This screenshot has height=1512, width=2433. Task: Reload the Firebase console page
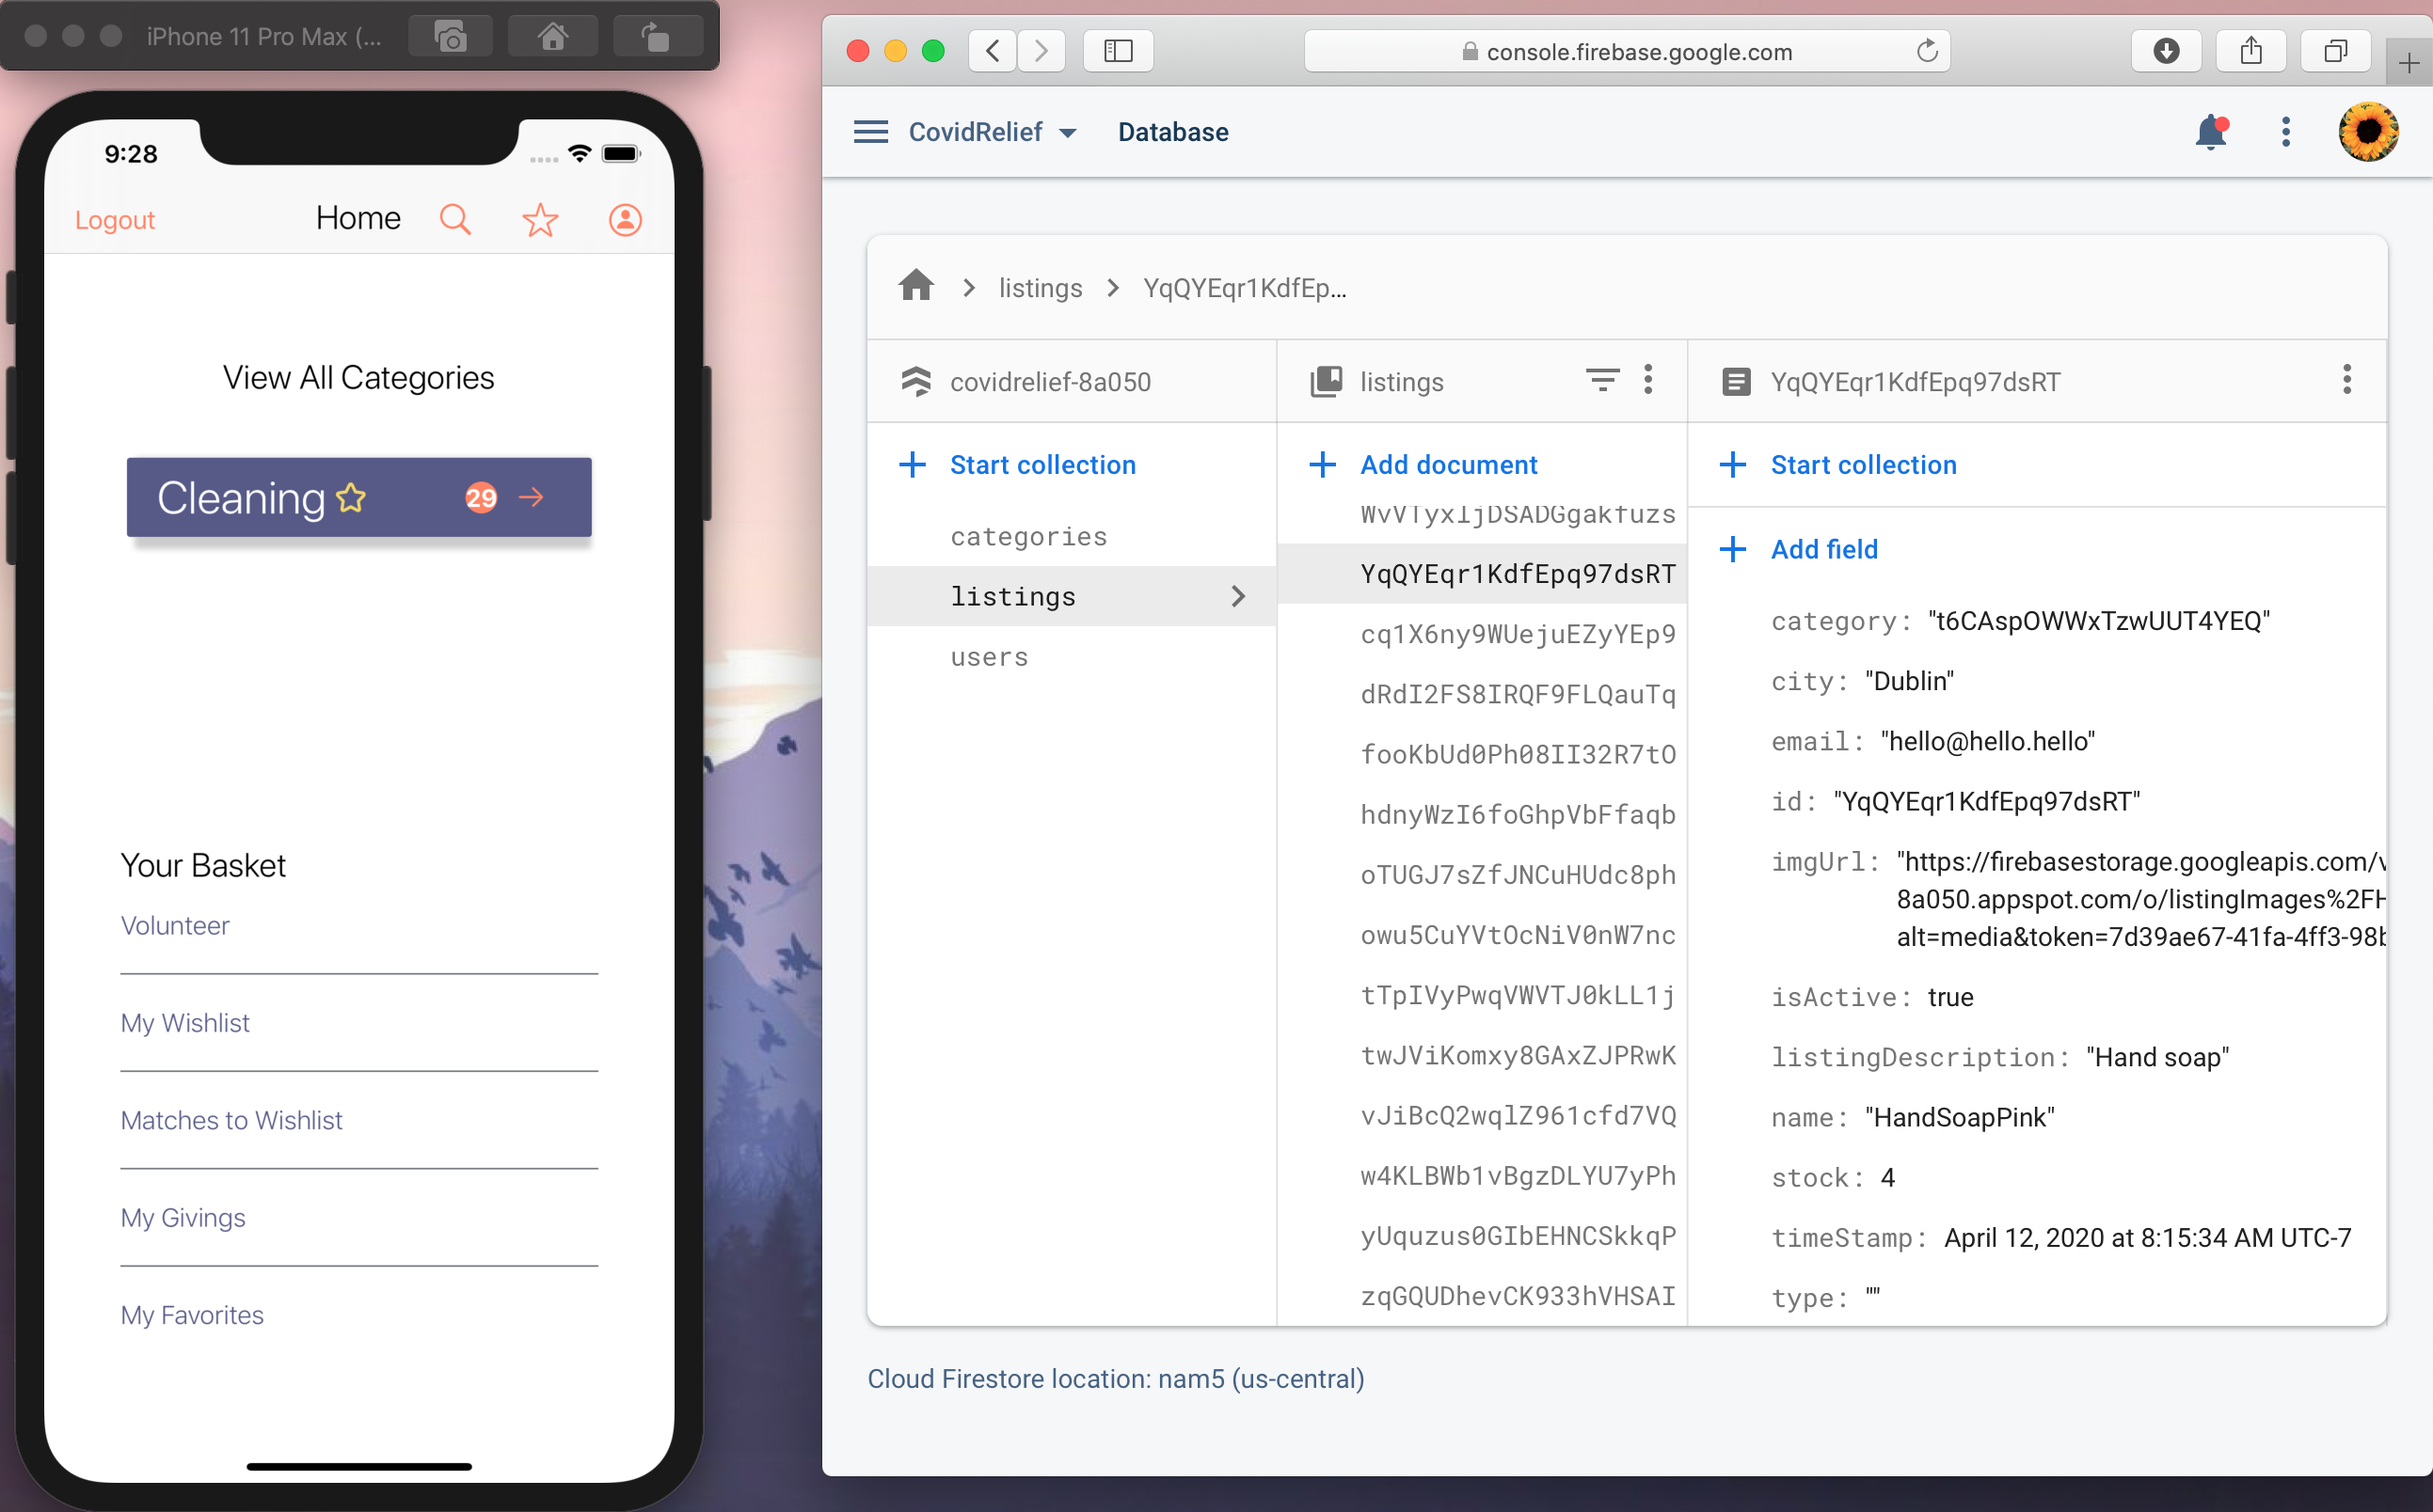point(1927,50)
